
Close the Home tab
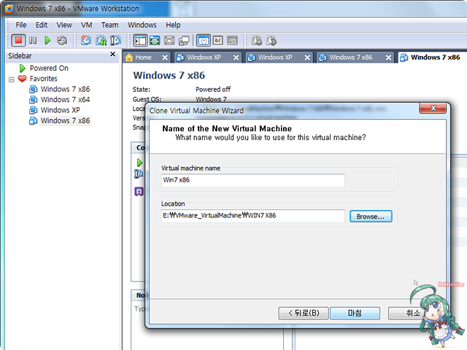165,58
